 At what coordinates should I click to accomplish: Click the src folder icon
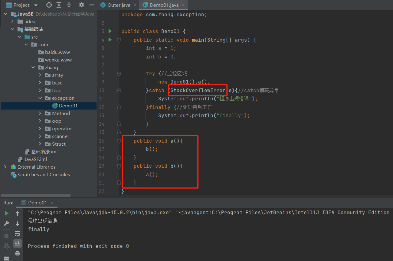(27, 37)
